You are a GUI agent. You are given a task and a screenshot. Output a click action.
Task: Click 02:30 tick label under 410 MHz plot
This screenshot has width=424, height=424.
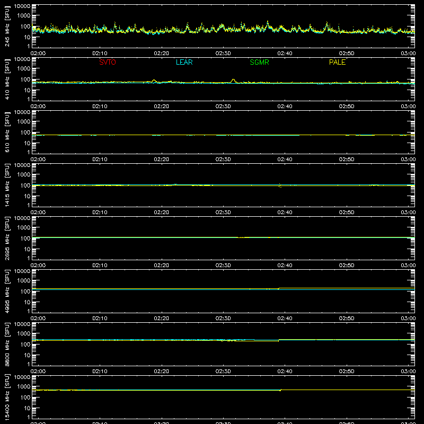[223, 107]
